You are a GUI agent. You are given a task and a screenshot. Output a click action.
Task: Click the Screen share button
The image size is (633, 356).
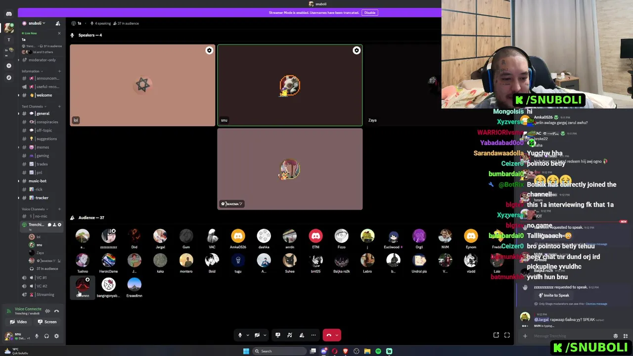[x=47, y=322]
